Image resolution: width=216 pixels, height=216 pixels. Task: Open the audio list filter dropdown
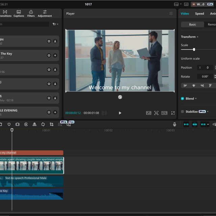pos(55,24)
